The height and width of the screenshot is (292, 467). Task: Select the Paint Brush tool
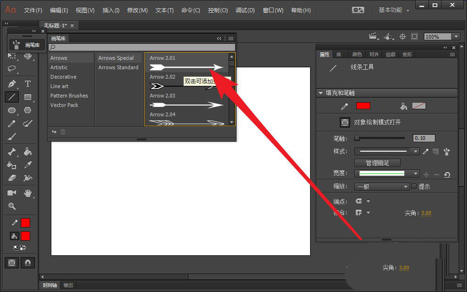28,123
